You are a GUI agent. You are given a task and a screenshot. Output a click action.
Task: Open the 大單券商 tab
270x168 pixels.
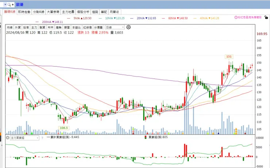pos(53,12)
